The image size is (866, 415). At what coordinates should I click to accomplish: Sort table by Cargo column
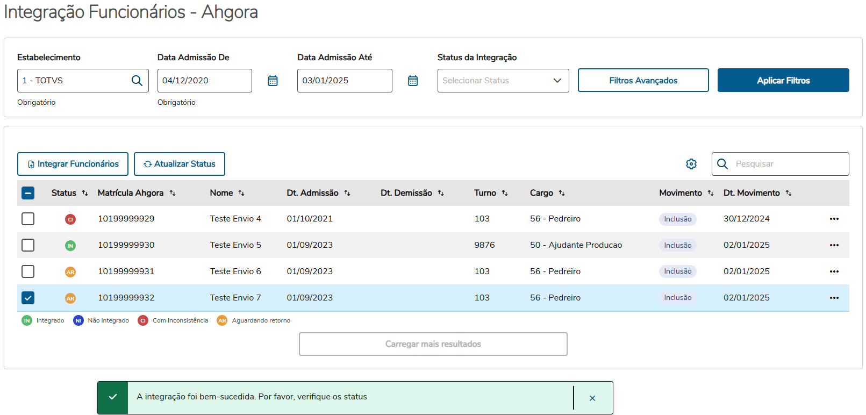point(562,193)
